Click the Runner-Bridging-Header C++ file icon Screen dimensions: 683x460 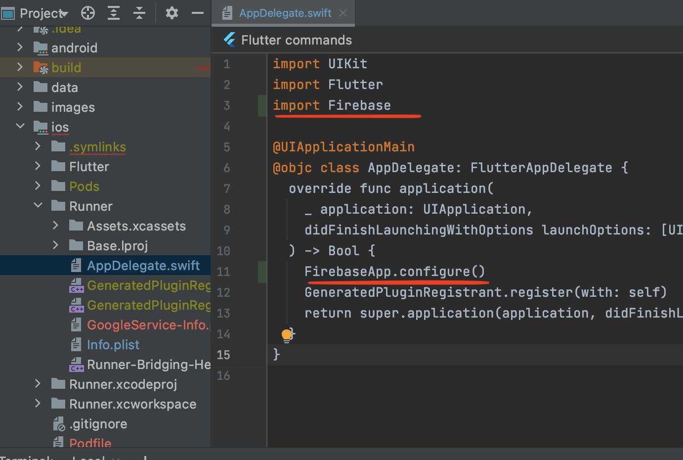point(77,365)
